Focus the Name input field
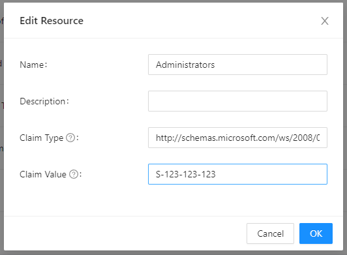This screenshot has height=255, width=347. [237, 65]
